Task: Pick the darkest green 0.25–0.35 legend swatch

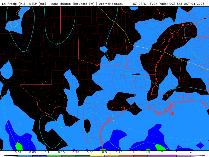Action: 83,156
